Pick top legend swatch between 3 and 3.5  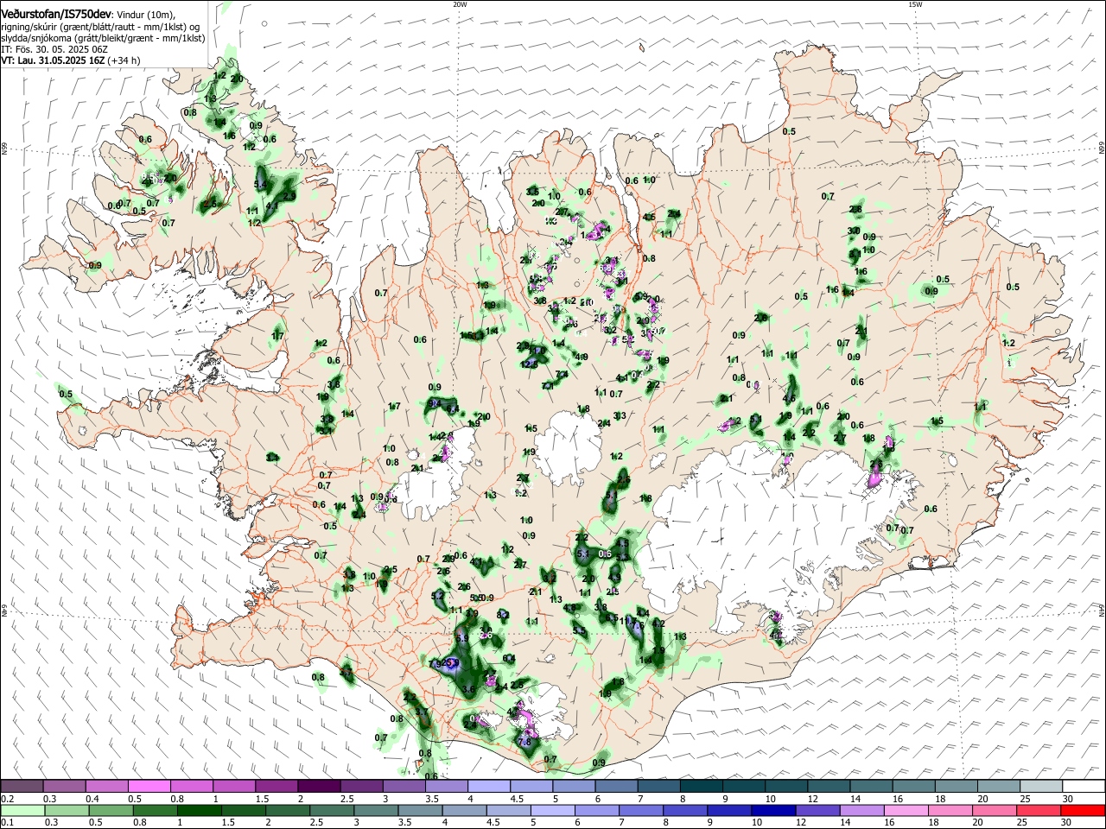[404, 787]
